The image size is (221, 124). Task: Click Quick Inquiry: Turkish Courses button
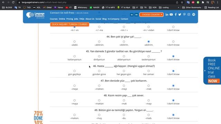point(70,24)
